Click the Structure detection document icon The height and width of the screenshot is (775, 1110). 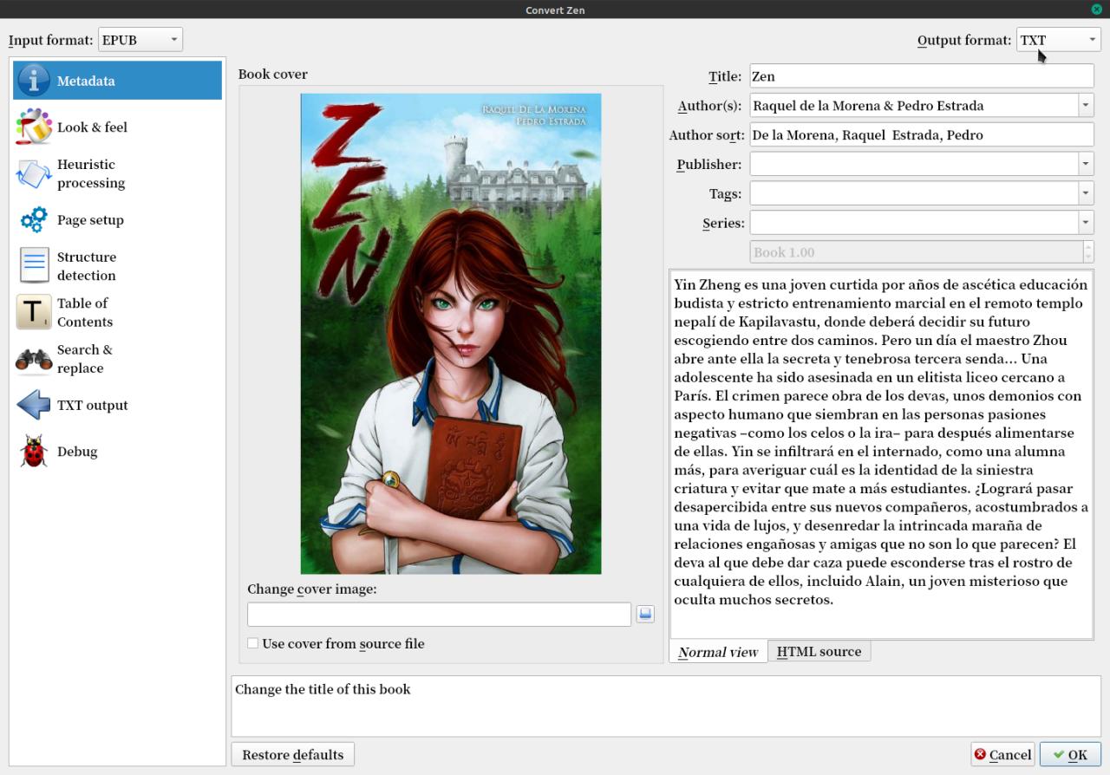34,266
